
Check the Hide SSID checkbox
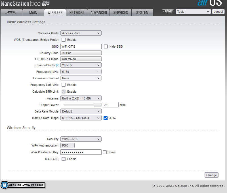coord(106,46)
